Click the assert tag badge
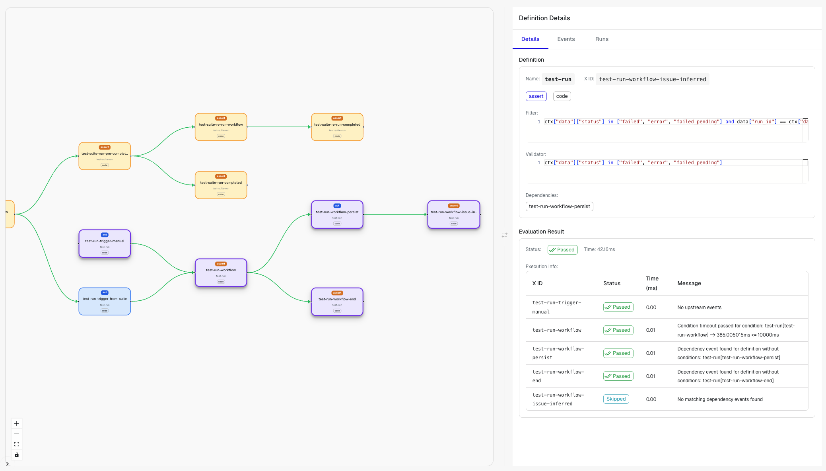Screen dimensions: 826x471 [536, 96]
